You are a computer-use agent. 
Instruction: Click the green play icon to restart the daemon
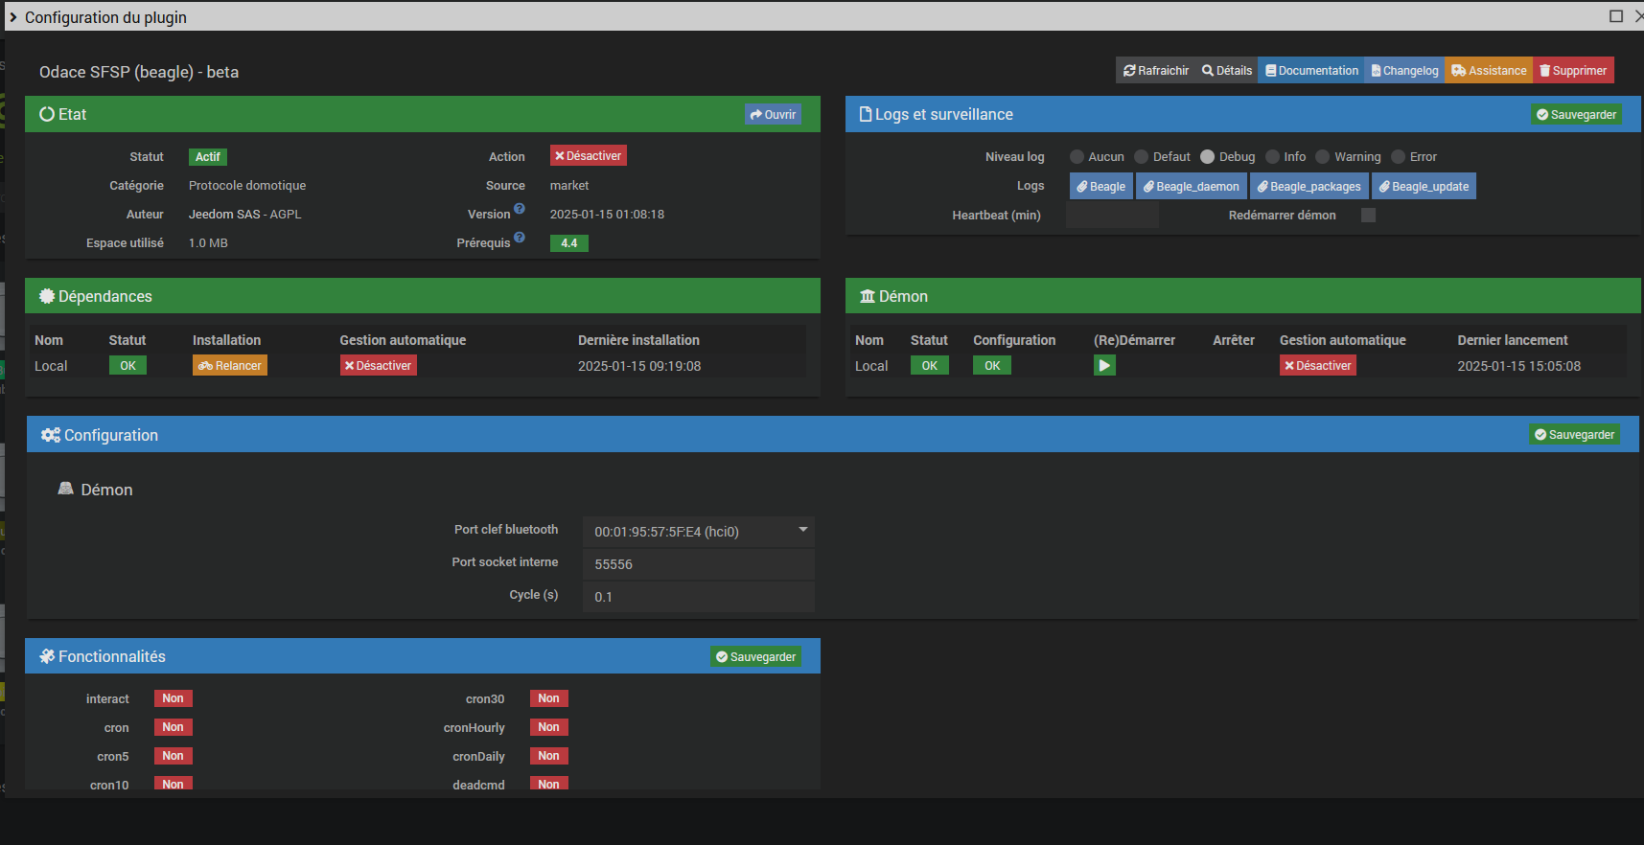click(1104, 365)
